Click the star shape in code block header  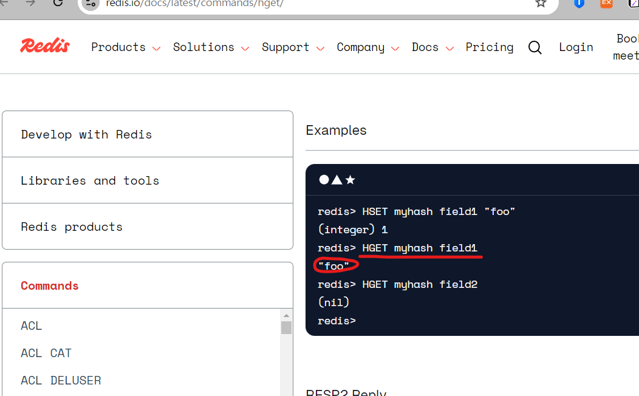pyautogui.click(x=350, y=180)
